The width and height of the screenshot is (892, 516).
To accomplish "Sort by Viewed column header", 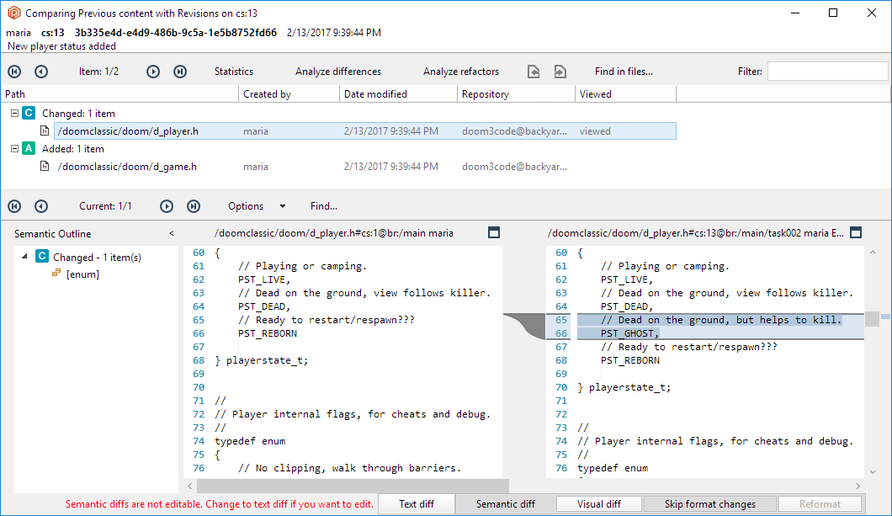I will tap(625, 94).
